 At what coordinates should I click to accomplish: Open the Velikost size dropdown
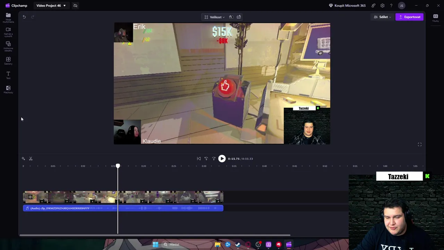(215, 17)
